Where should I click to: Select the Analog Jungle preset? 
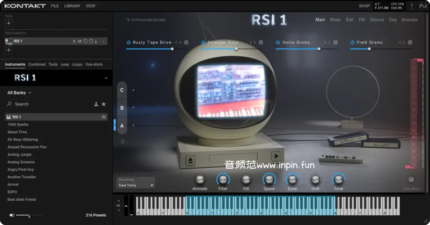pyautogui.click(x=19, y=154)
